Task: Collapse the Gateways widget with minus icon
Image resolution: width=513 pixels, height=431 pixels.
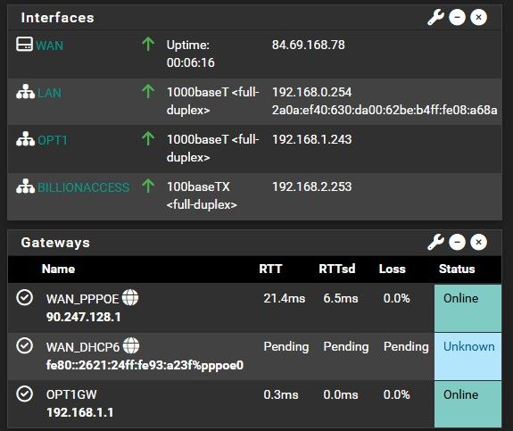Action: click(457, 242)
